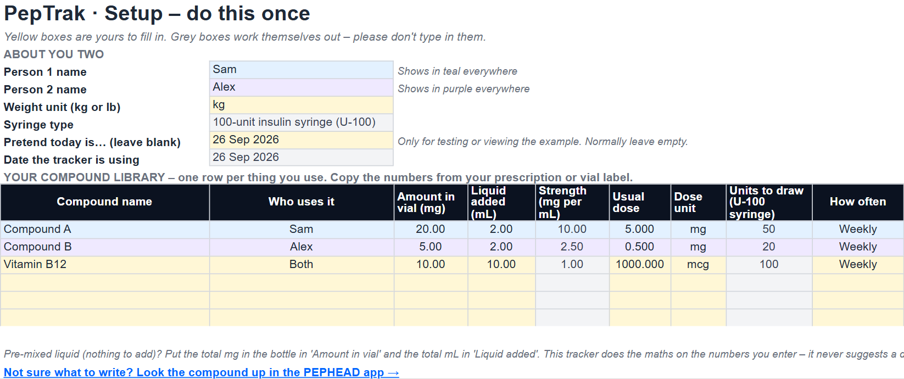Click the Pretend today is date field
Image resolution: width=904 pixels, height=379 pixels.
pos(301,140)
